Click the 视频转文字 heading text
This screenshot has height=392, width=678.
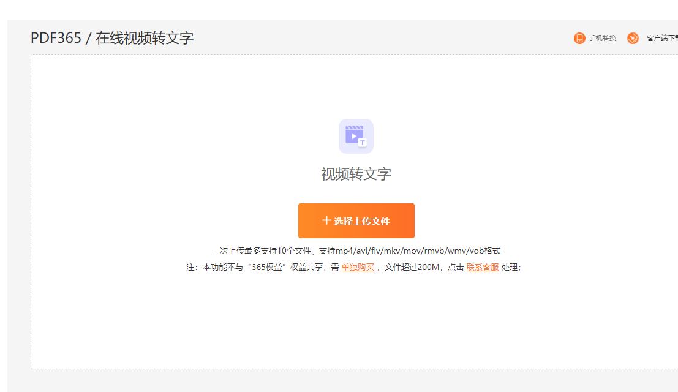[356, 174]
